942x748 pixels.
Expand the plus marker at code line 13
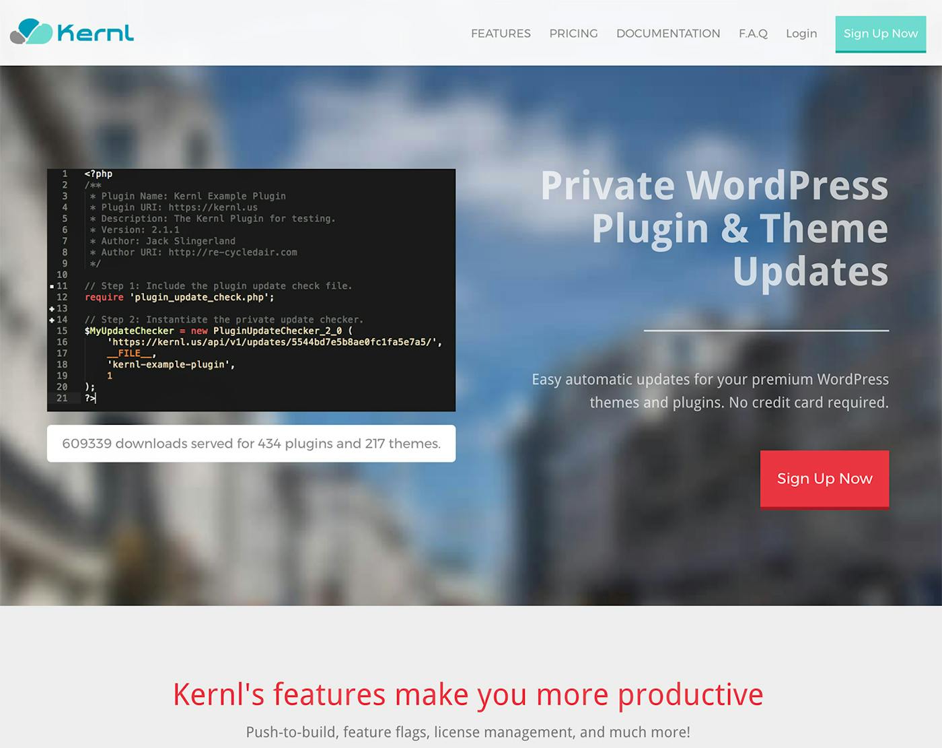[x=52, y=308]
